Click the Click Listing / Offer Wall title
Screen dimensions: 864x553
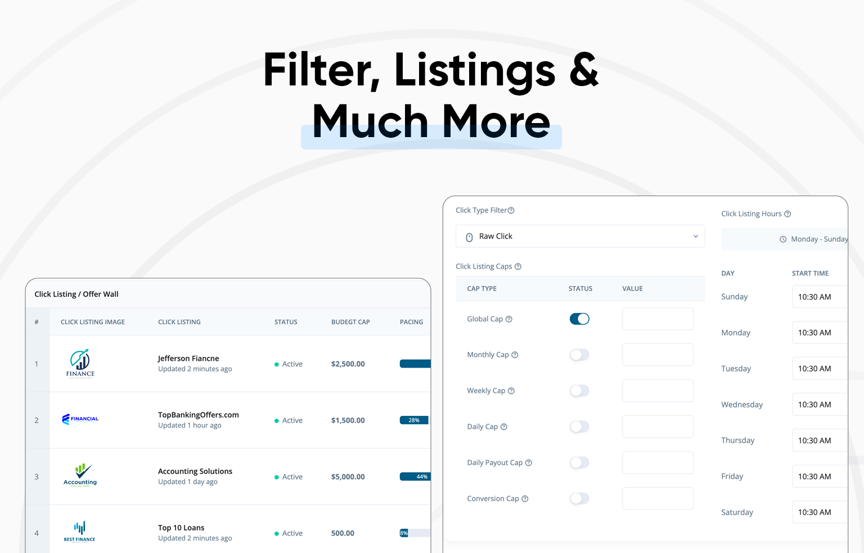click(76, 294)
